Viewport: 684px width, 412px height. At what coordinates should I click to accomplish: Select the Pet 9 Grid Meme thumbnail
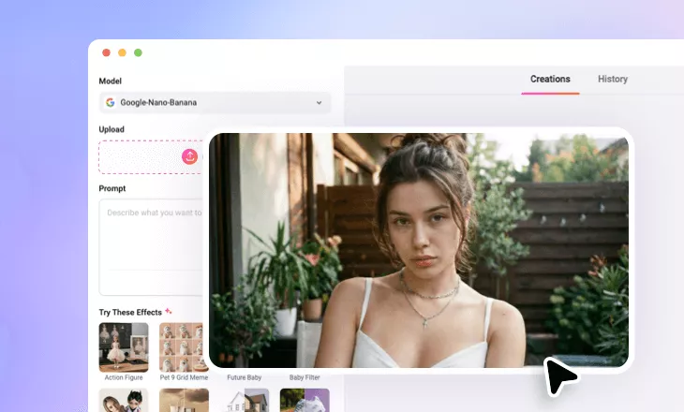tap(182, 347)
